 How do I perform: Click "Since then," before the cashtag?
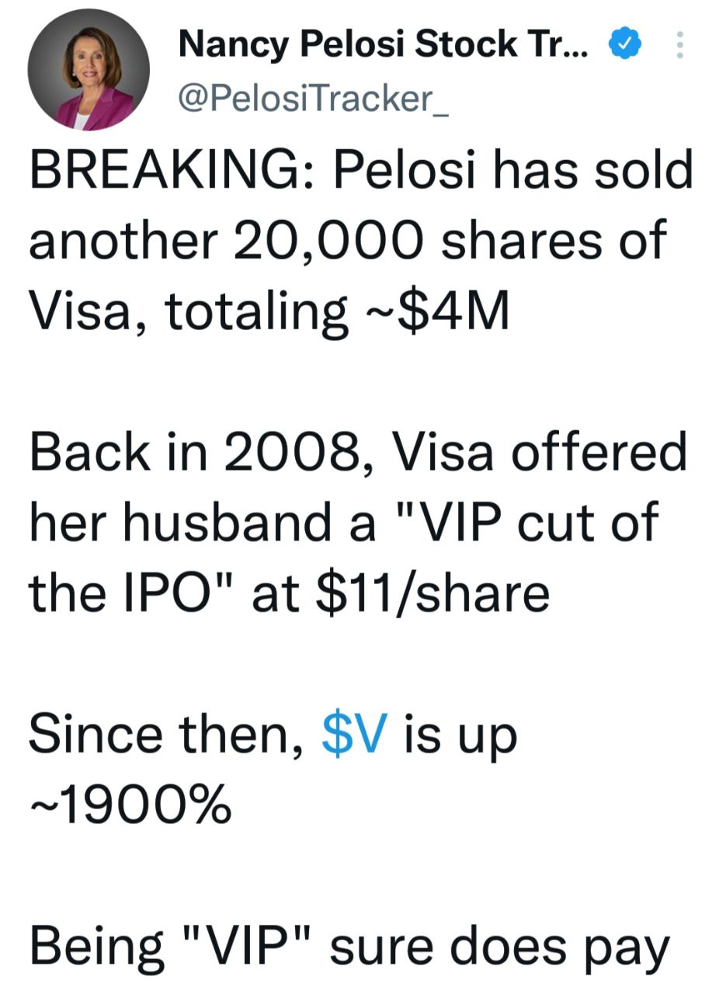pyautogui.click(x=165, y=734)
